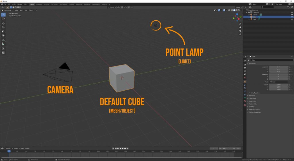This screenshot has height=161, width=294.
Task: Open the XYZ Euler rotation mode dropdown
Action: (x=278, y=82)
